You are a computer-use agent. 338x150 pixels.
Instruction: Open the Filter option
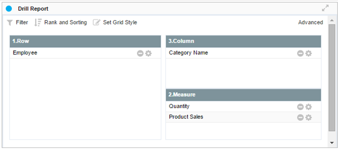(18, 23)
